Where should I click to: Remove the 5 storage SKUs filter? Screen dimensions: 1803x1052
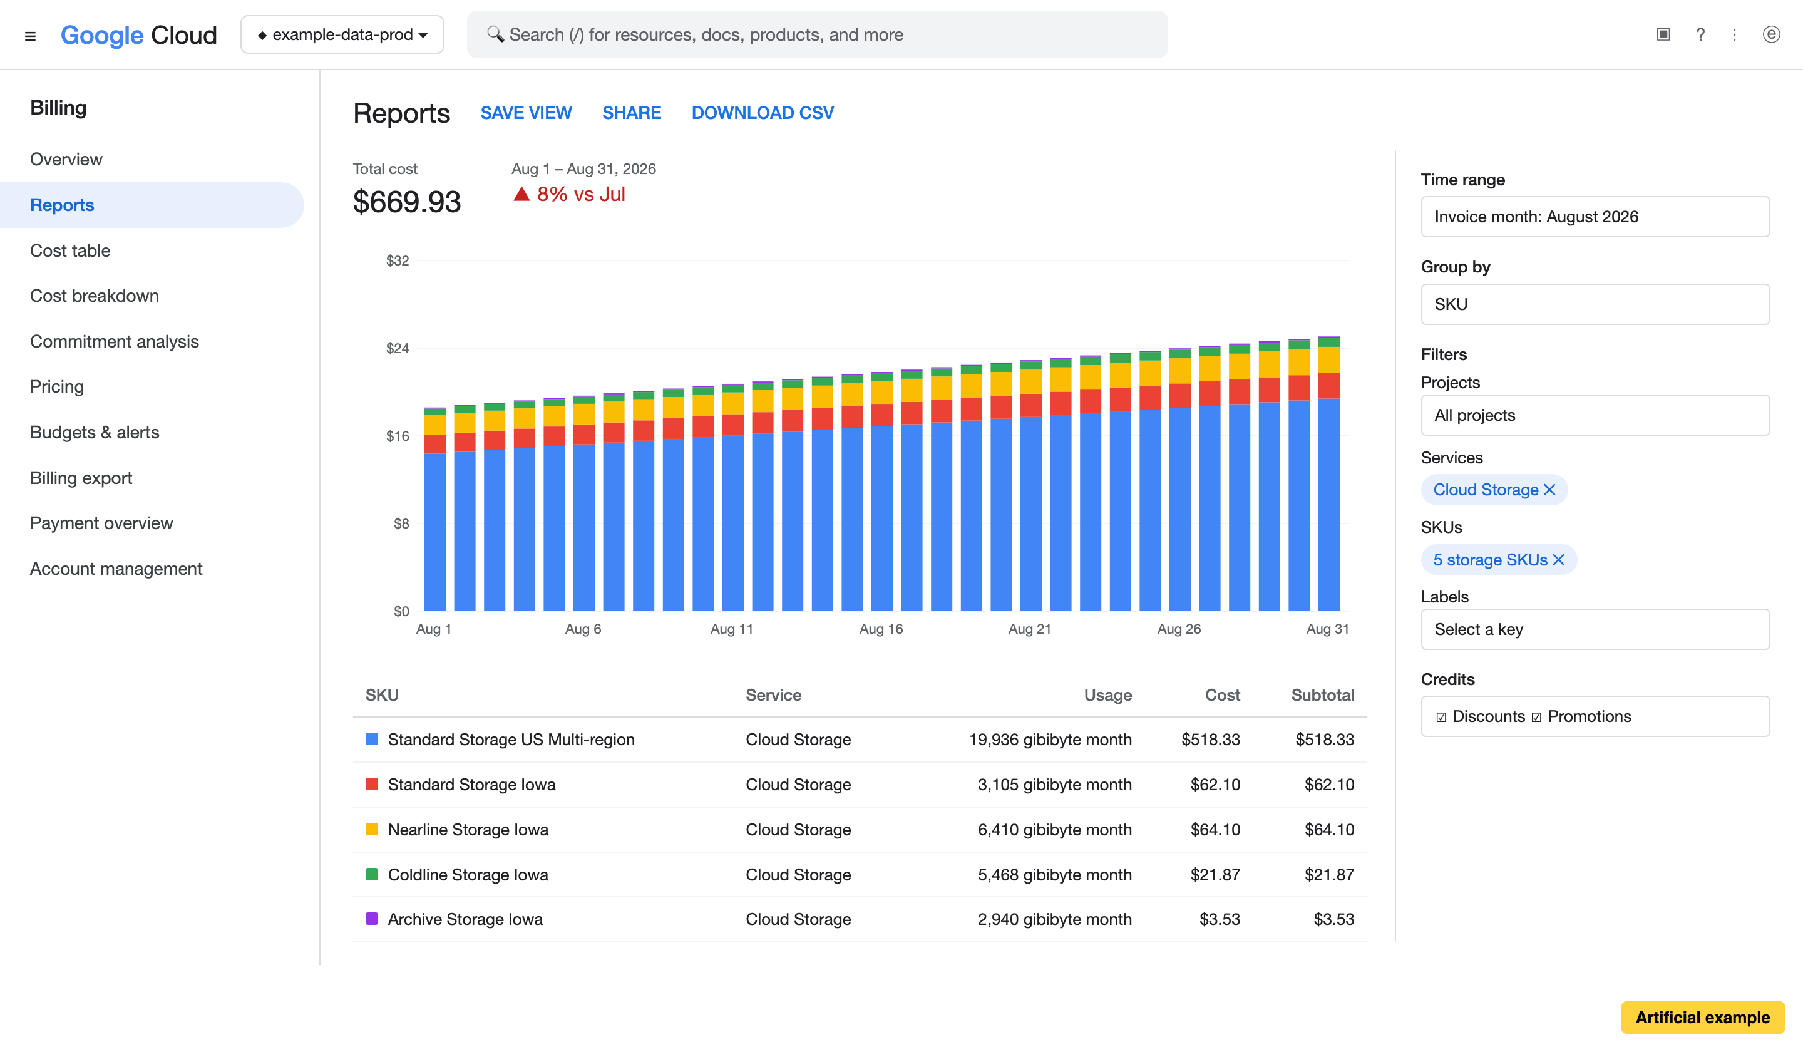[x=1558, y=560]
